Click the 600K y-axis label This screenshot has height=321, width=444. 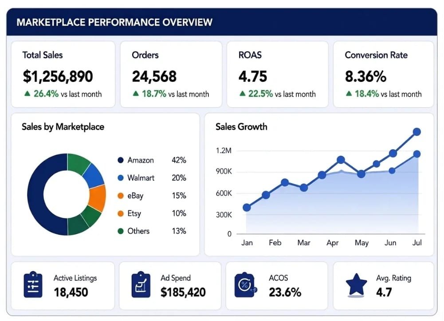[x=224, y=193]
